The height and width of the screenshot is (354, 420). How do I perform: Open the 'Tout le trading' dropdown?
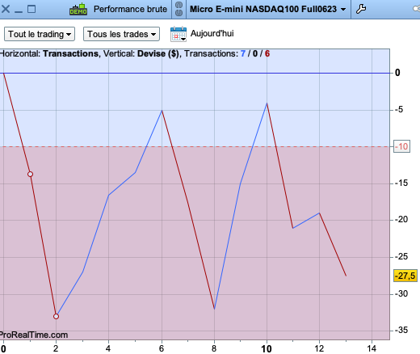click(40, 34)
